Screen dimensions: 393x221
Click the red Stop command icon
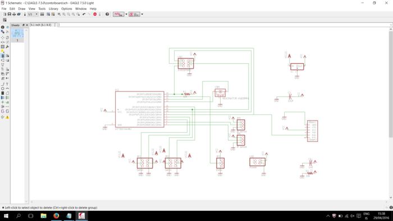[95, 14]
